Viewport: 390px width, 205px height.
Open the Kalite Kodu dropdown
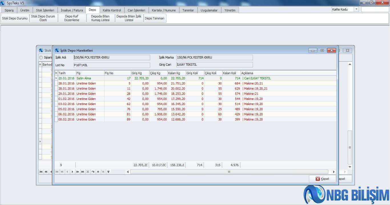pos(356,9)
